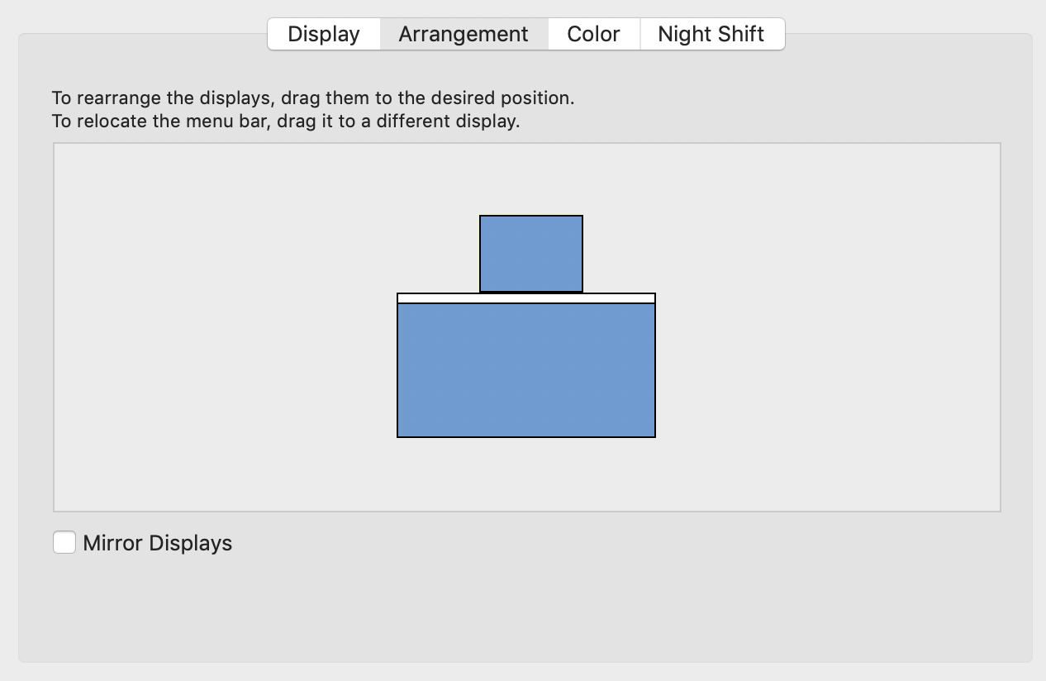Screen dimensions: 1046x681
Task: Click the large display's bottom-left corner
Action: pyautogui.click(x=400, y=435)
